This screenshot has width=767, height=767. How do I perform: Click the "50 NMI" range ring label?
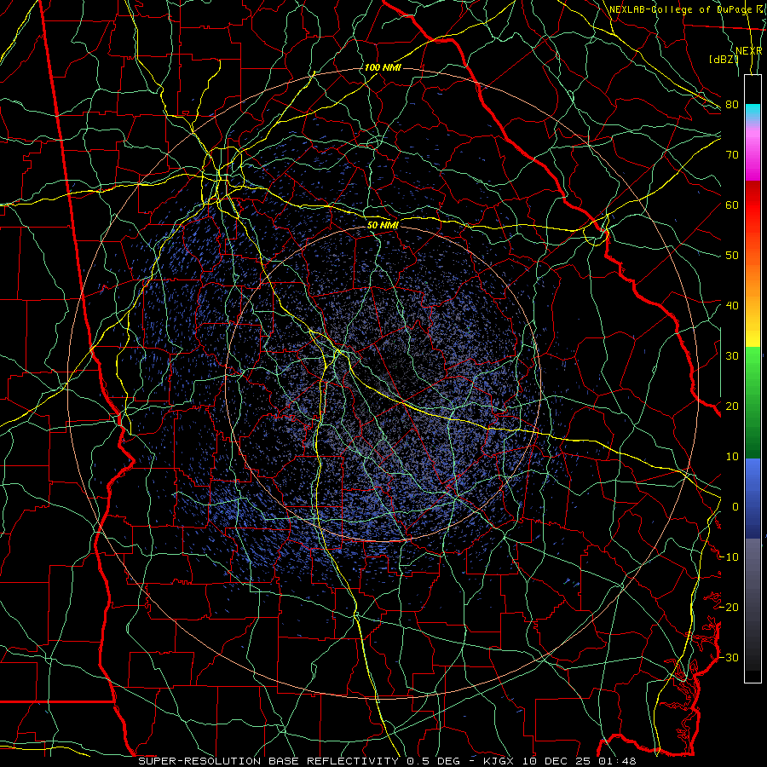pos(383,226)
